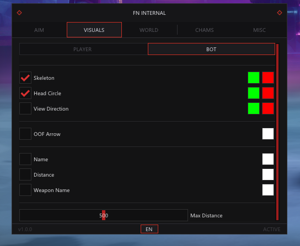The height and width of the screenshot is (246, 300).
Task: Tick the Weapon Name checkbox
Action: click(x=25, y=190)
